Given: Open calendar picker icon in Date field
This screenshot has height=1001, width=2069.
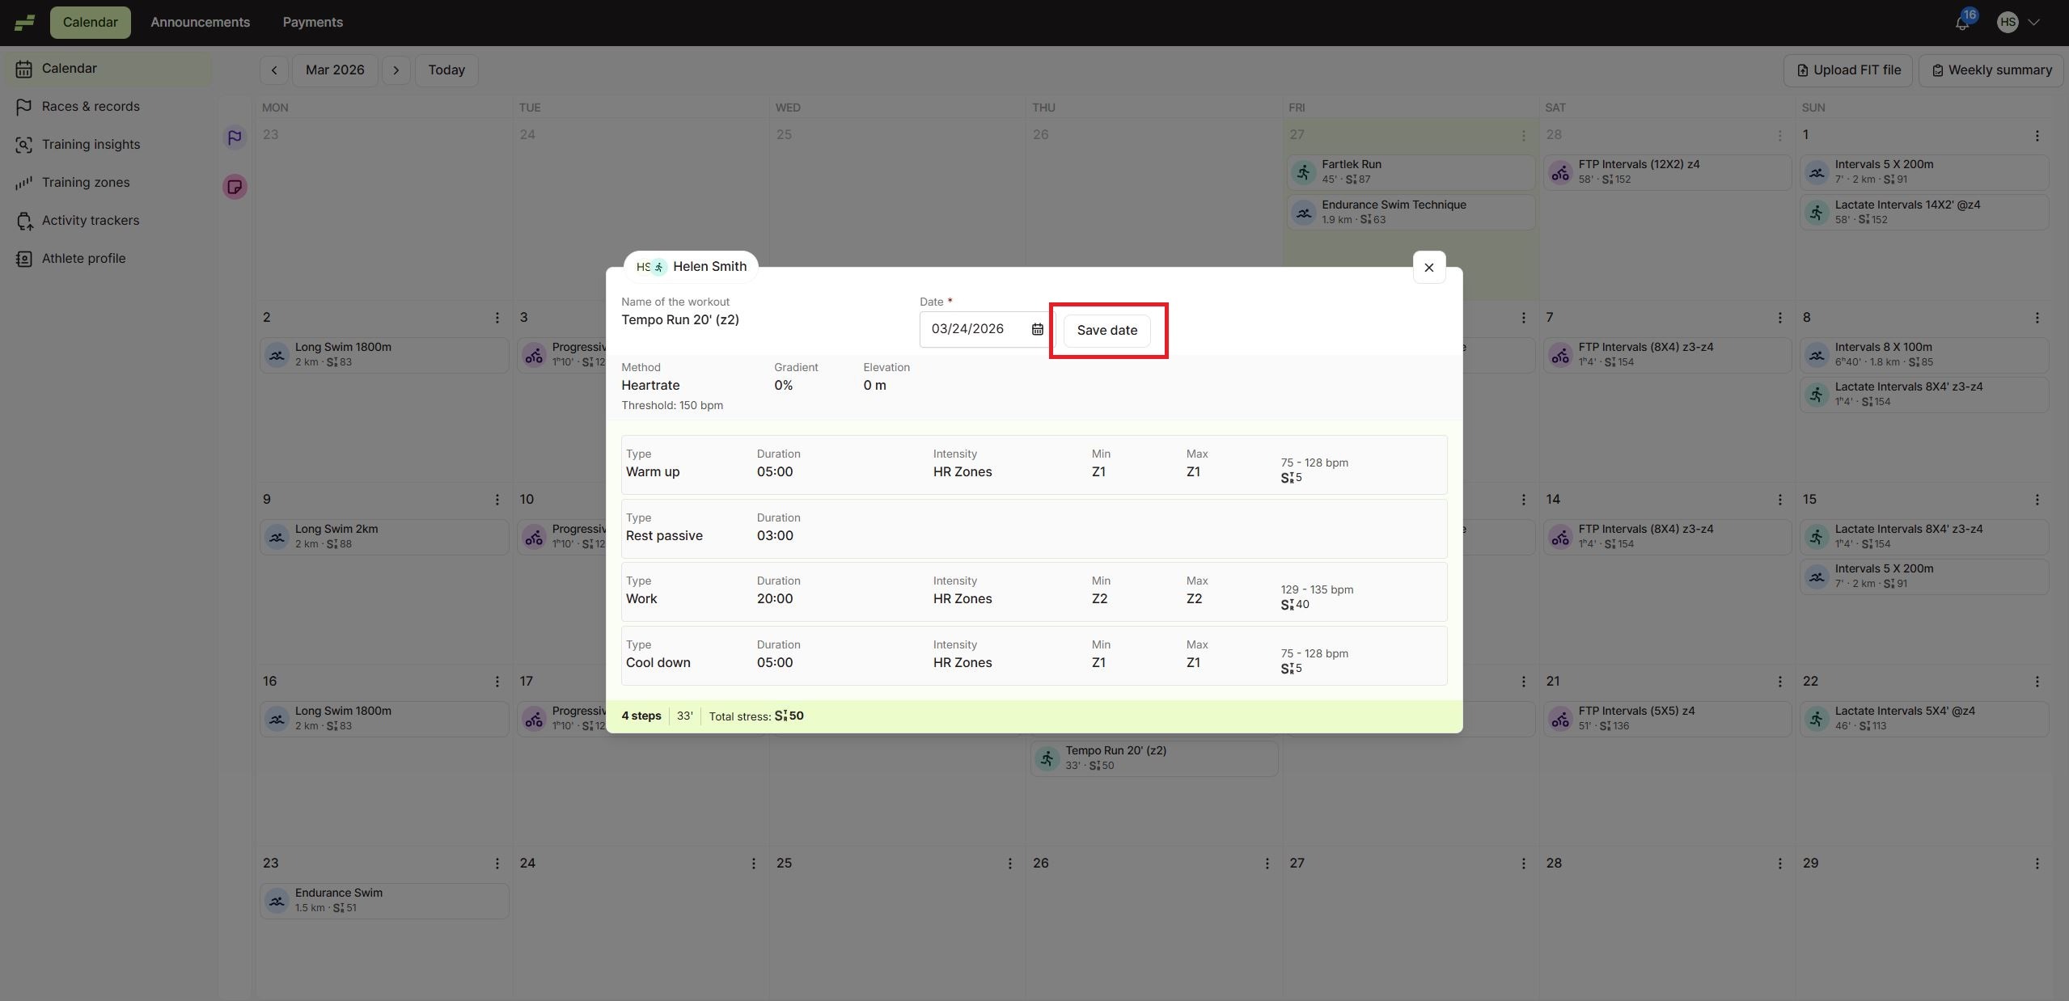Looking at the screenshot, I should pos(1037,329).
